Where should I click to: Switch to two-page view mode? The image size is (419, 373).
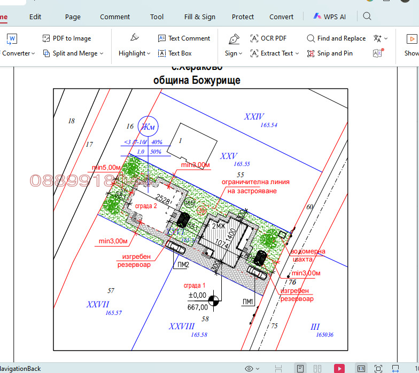(x=317, y=369)
